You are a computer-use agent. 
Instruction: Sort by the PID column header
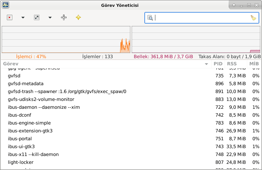pos(218,64)
